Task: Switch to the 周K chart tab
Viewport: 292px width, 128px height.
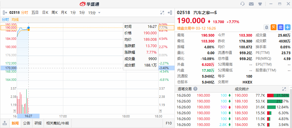Action: point(54,13)
